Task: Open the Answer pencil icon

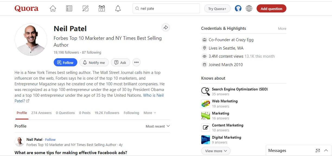Action: 85,9
